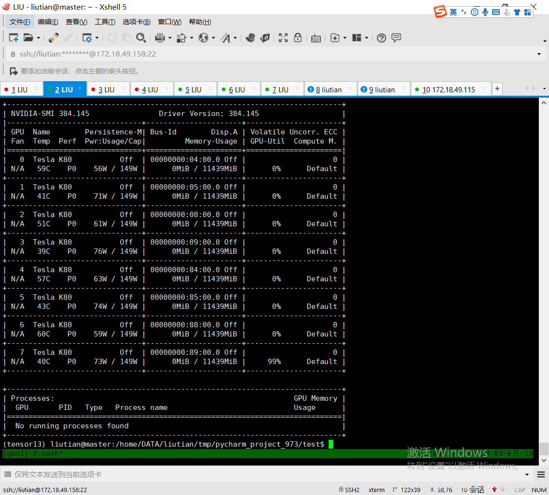This screenshot has width=549, height=495.
Task: Click the Sogou S input logo
Action: (x=440, y=12)
